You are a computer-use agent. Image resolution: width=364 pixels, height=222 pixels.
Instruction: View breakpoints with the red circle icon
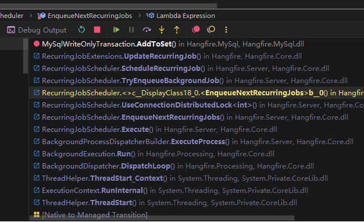196,30
